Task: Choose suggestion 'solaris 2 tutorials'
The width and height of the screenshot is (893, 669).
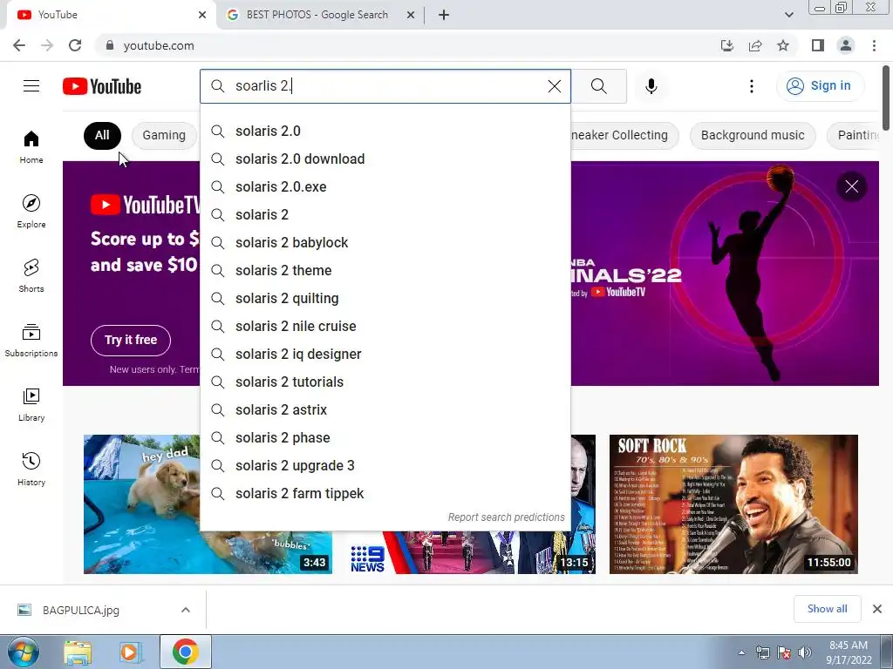Action: tap(385, 382)
